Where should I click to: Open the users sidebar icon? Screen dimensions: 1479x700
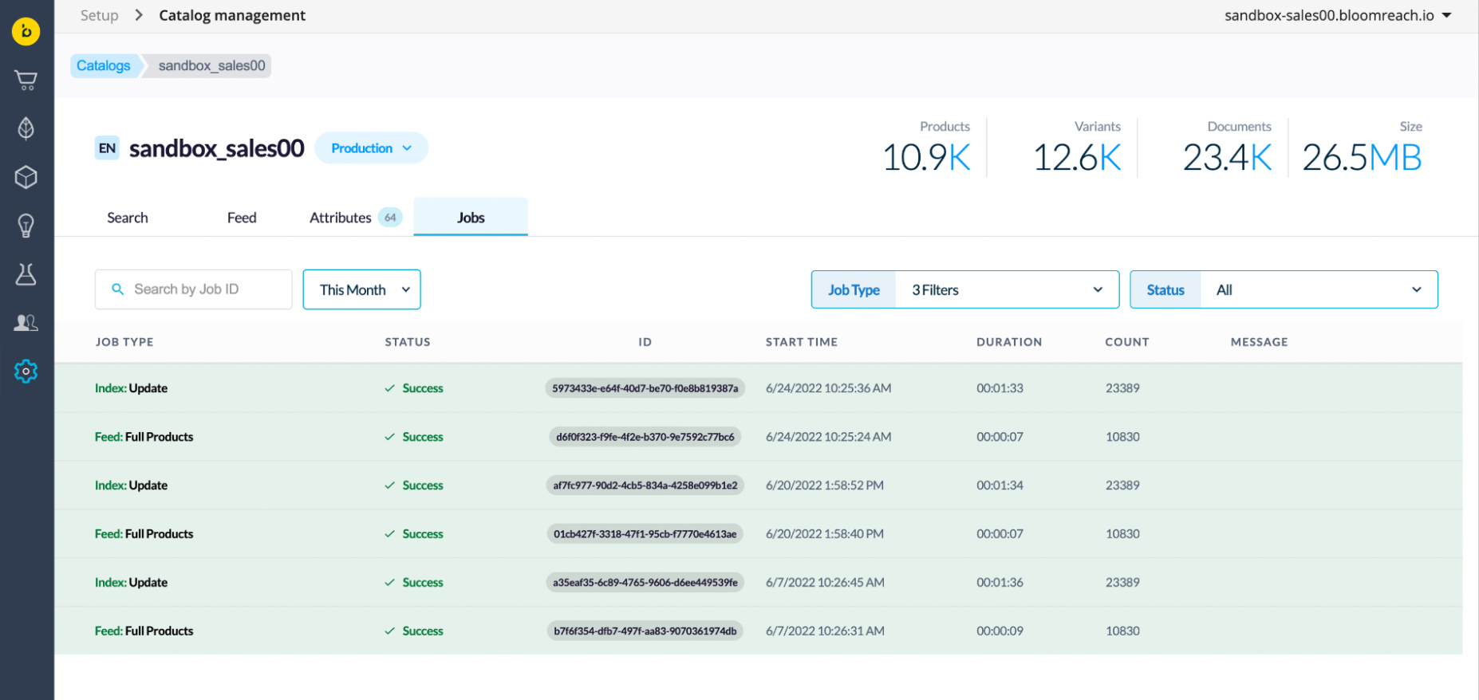[26, 323]
